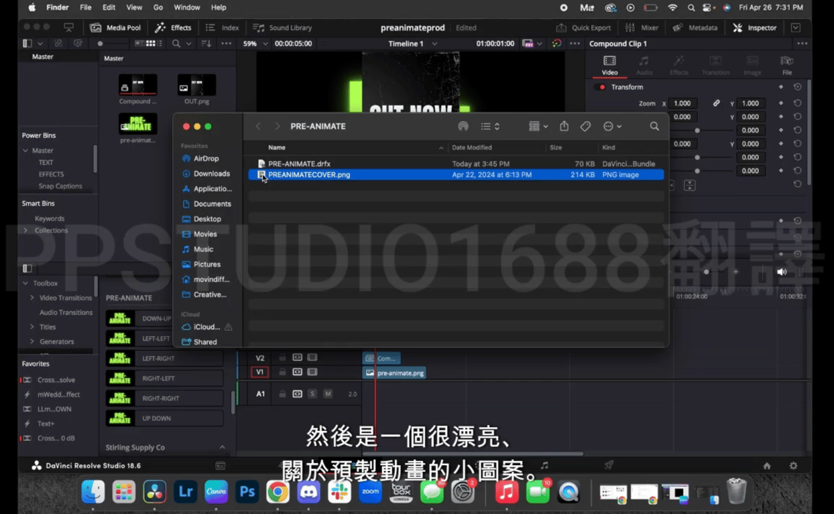Open the 59% viewer zoom dropdown
This screenshot has width=834, height=514.
(x=254, y=44)
